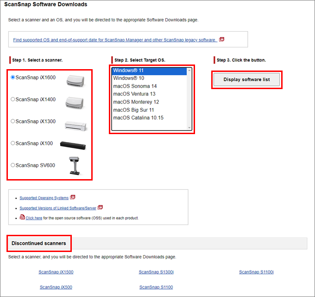Choose macOS Sonoma 14 from OS list
315x297 pixels.
pyautogui.click(x=149, y=86)
